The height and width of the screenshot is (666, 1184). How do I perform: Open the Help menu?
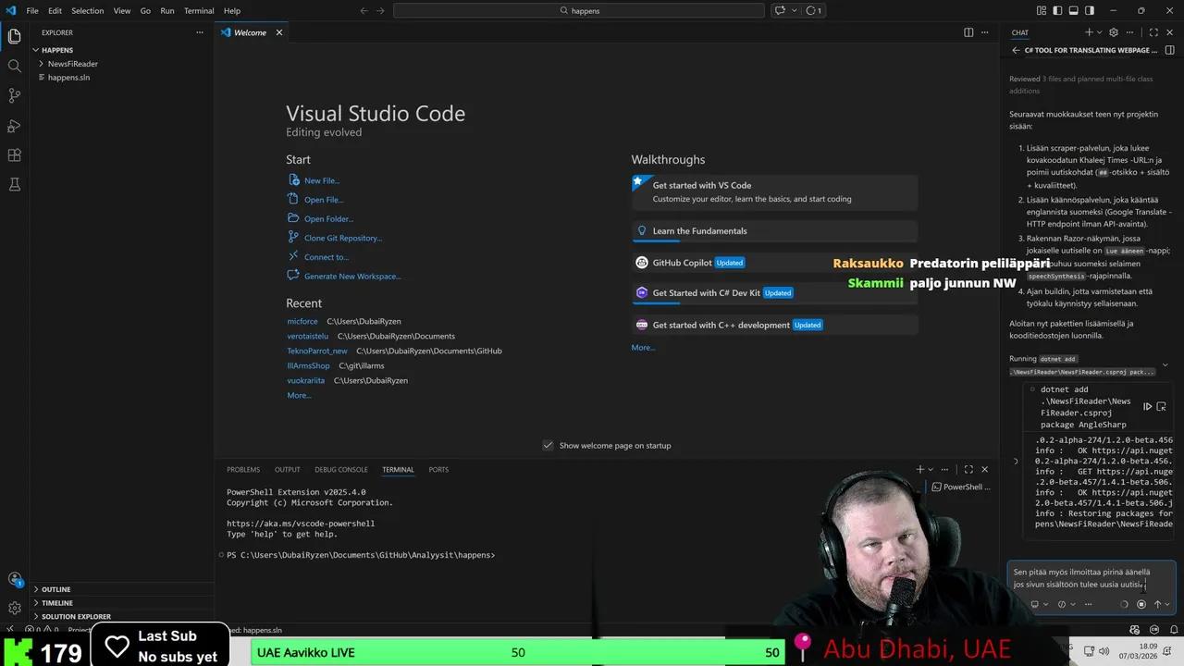coord(232,11)
